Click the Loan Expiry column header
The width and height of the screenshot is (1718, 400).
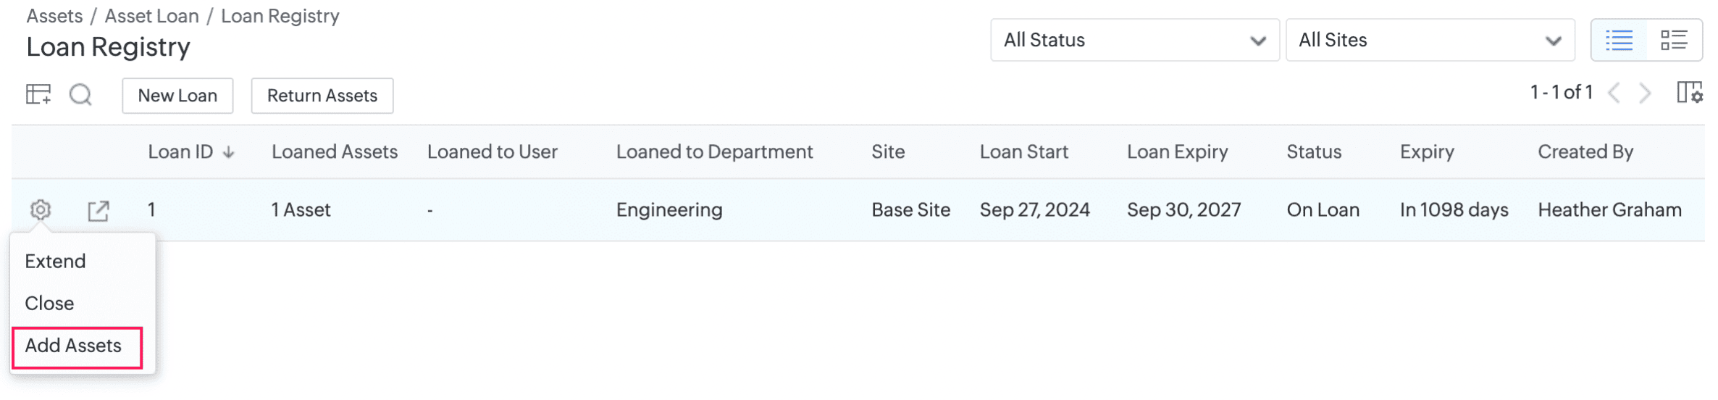point(1177,151)
